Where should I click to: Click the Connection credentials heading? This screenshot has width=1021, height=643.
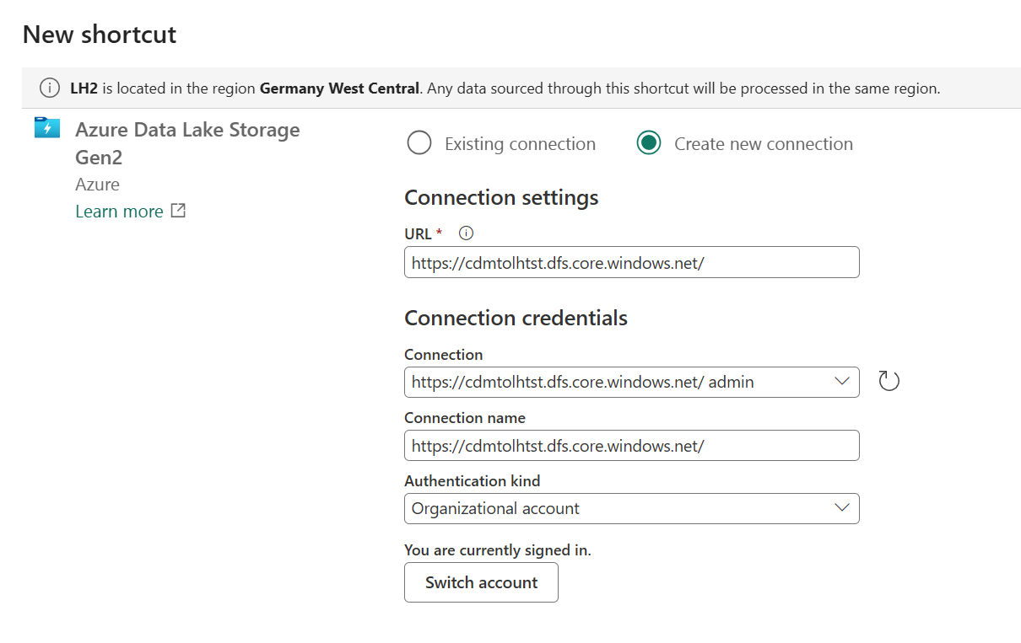pos(516,318)
